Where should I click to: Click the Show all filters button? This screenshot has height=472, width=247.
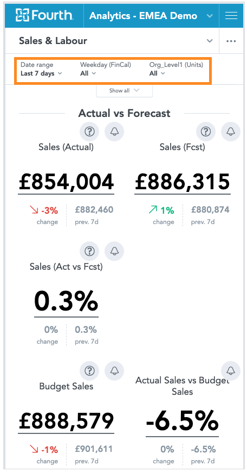coord(124,91)
